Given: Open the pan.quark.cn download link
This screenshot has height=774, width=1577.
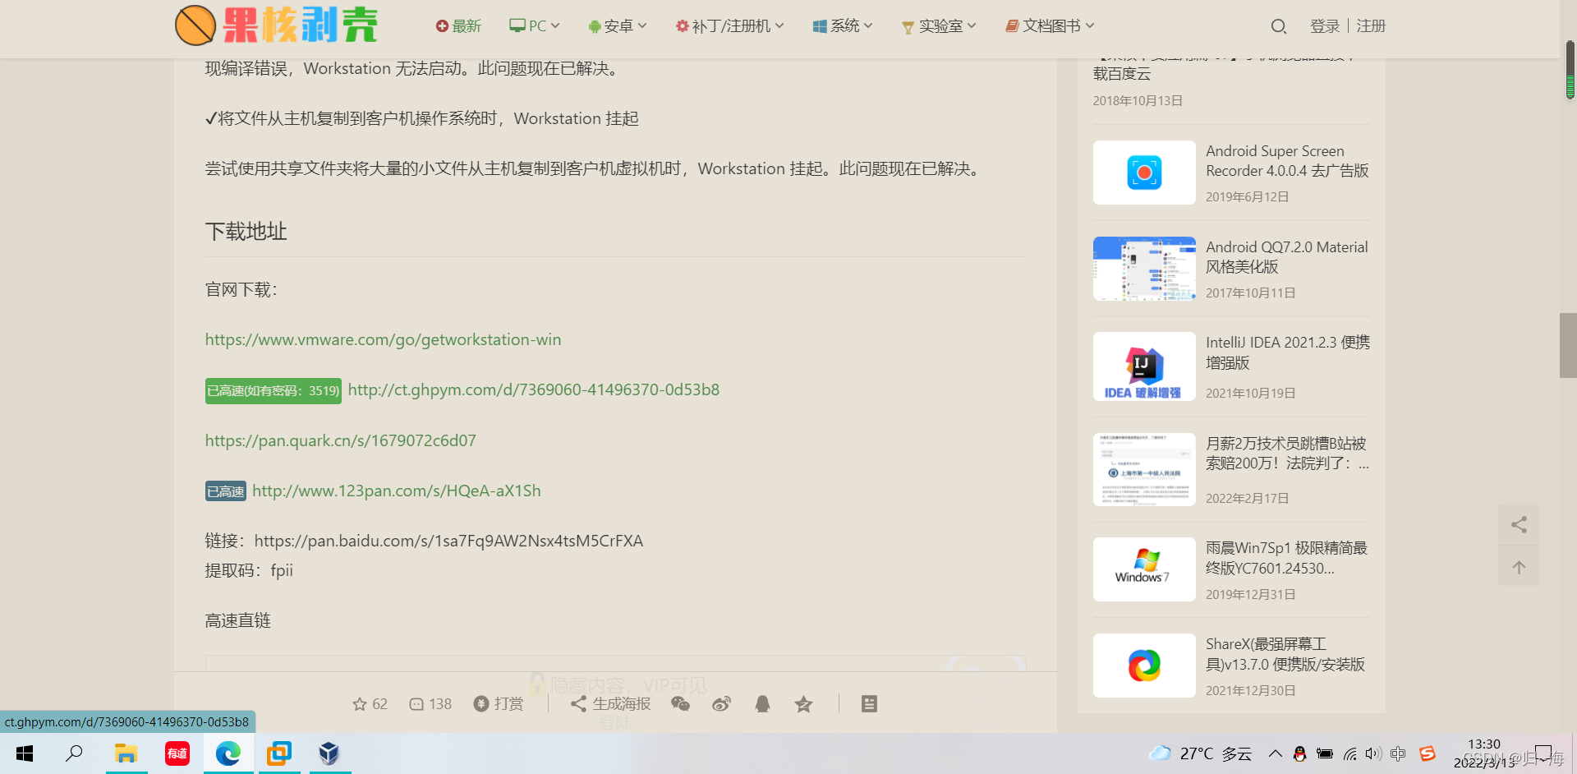Looking at the screenshot, I should (x=340, y=440).
